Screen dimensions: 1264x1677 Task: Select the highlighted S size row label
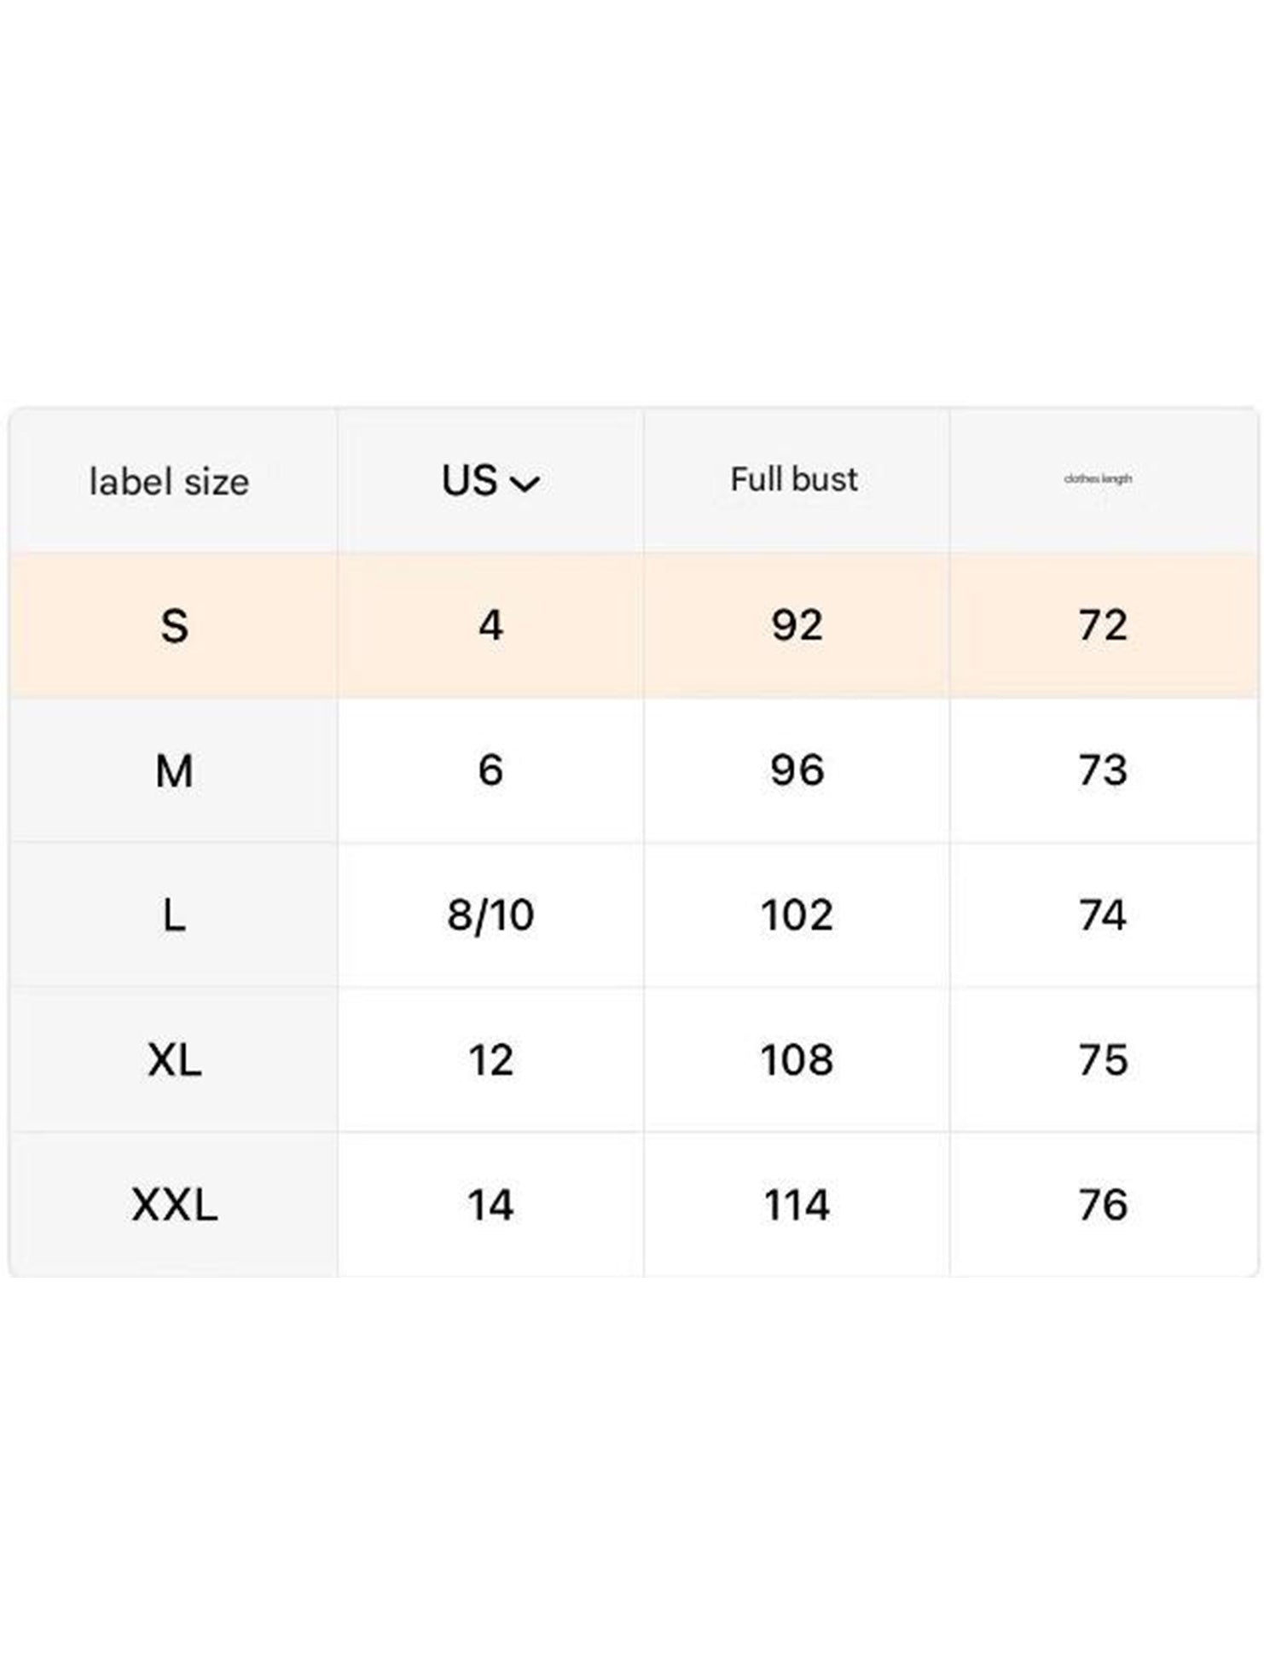(x=174, y=626)
